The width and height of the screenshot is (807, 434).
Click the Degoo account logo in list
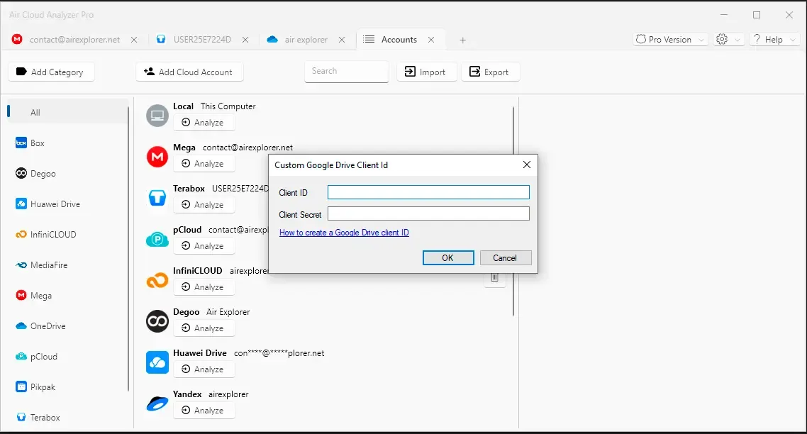pos(157,321)
